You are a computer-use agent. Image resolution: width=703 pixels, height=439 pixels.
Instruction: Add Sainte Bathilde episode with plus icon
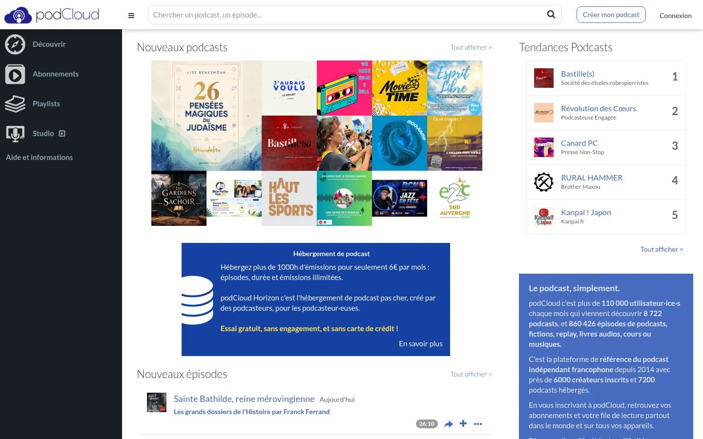[463, 423]
